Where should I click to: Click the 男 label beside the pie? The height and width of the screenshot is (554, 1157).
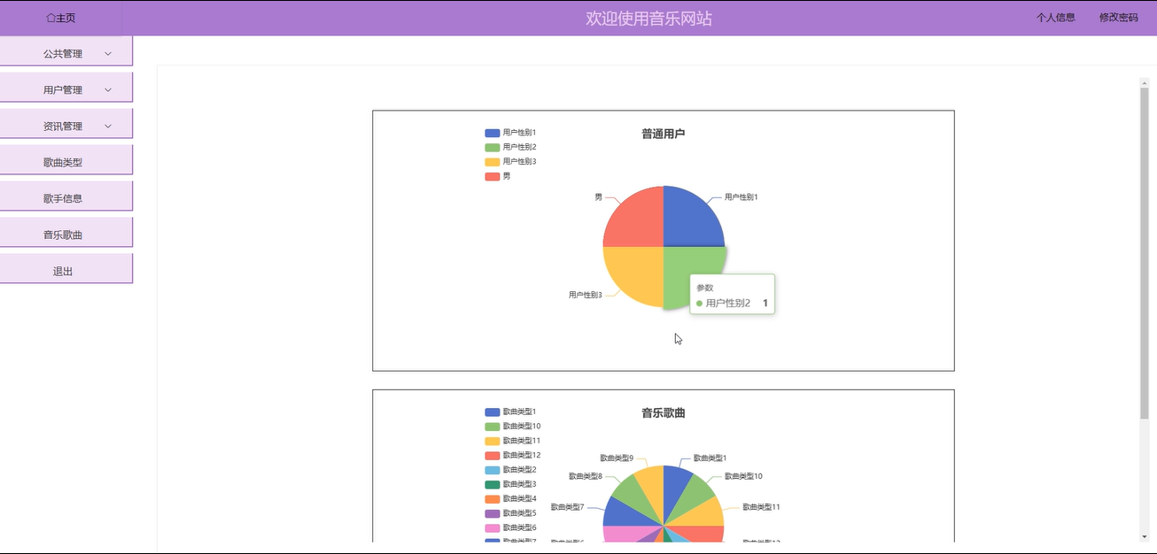(x=598, y=197)
